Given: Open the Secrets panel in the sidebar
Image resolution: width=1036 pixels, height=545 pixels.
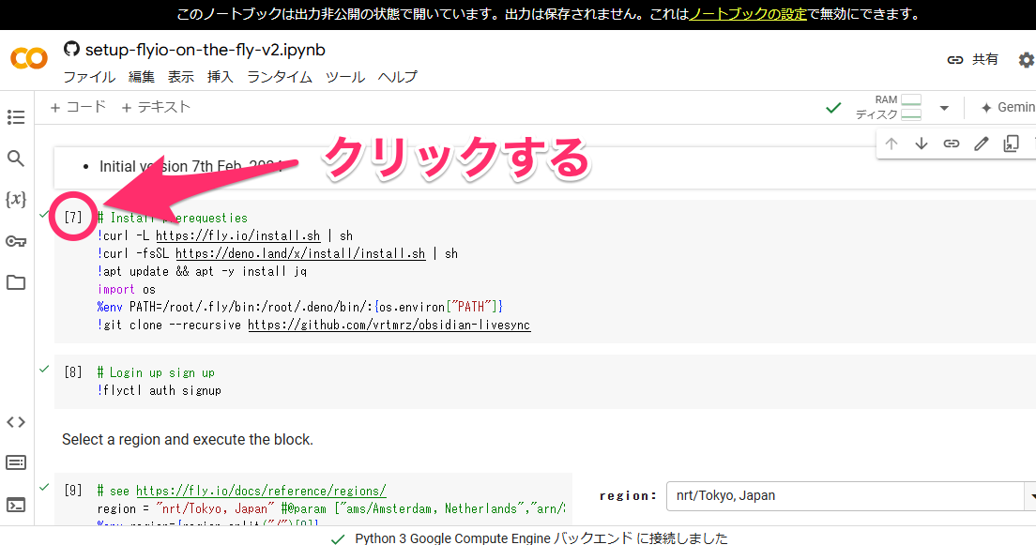Looking at the screenshot, I should pyautogui.click(x=15, y=241).
